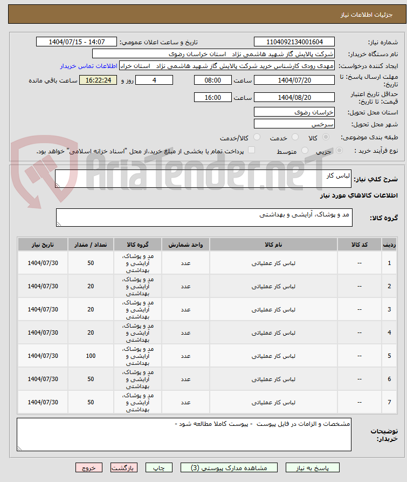Click the delivery province field خراسان رضوی
The width and height of the screenshot is (407, 482).
pos(294,112)
